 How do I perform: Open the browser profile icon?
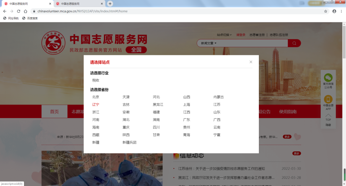tap(334, 11)
